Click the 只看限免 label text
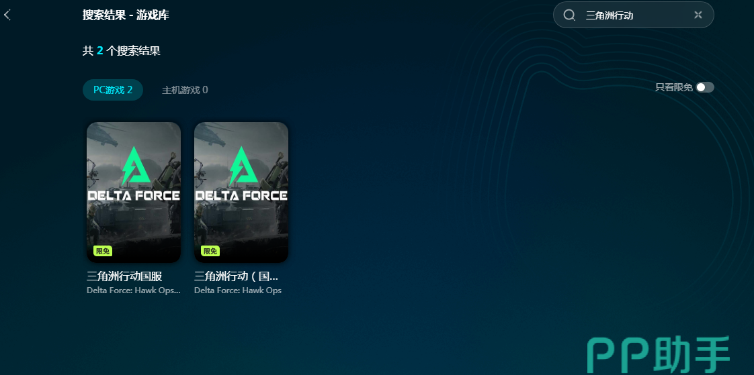This screenshot has height=375, width=754. pyautogui.click(x=674, y=87)
